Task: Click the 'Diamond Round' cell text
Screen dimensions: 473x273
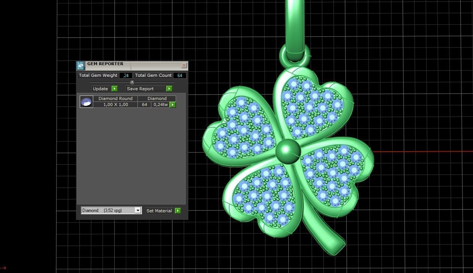Action: pyautogui.click(x=115, y=98)
